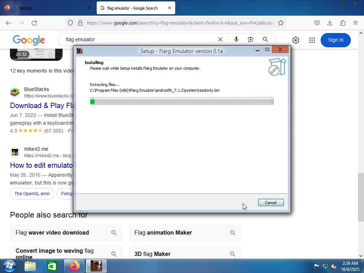Clear the Google search query
Image resolution: width=364 pixels, height=273 pixels.
[220, 39]
